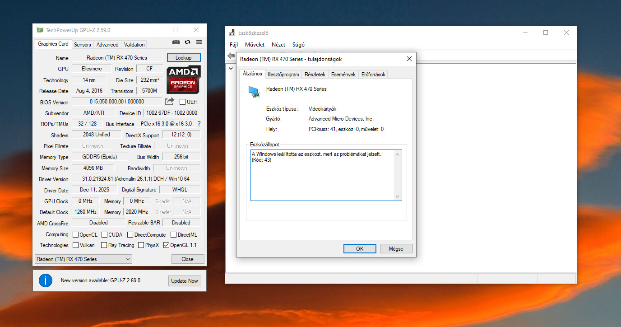Screen dimensions: 621x327
Task: Click the Driver Version value field
Action: pyautogui.click(x=136, y=179)
